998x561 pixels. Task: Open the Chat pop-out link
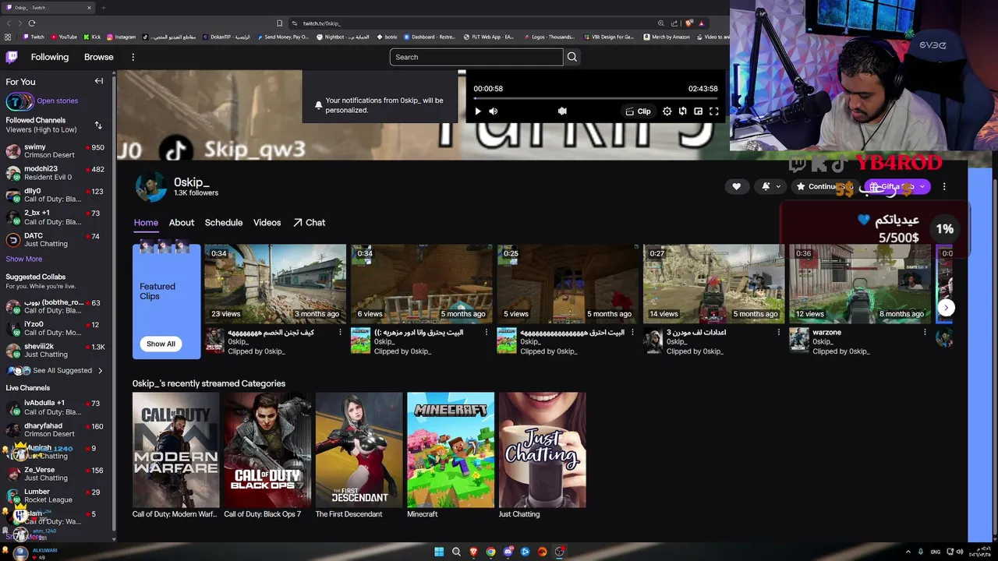[x=310, y=222]
